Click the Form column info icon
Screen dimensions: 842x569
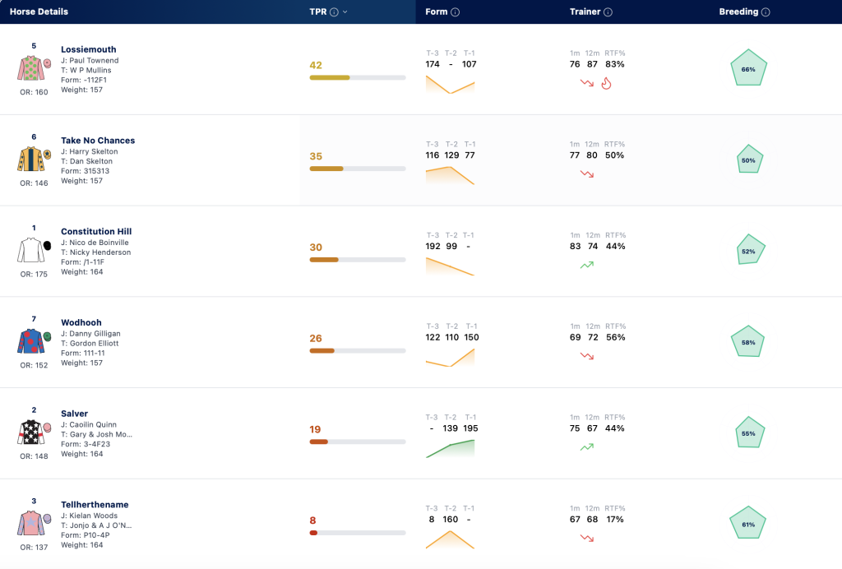pyautogui.click(x=455, y=12)
